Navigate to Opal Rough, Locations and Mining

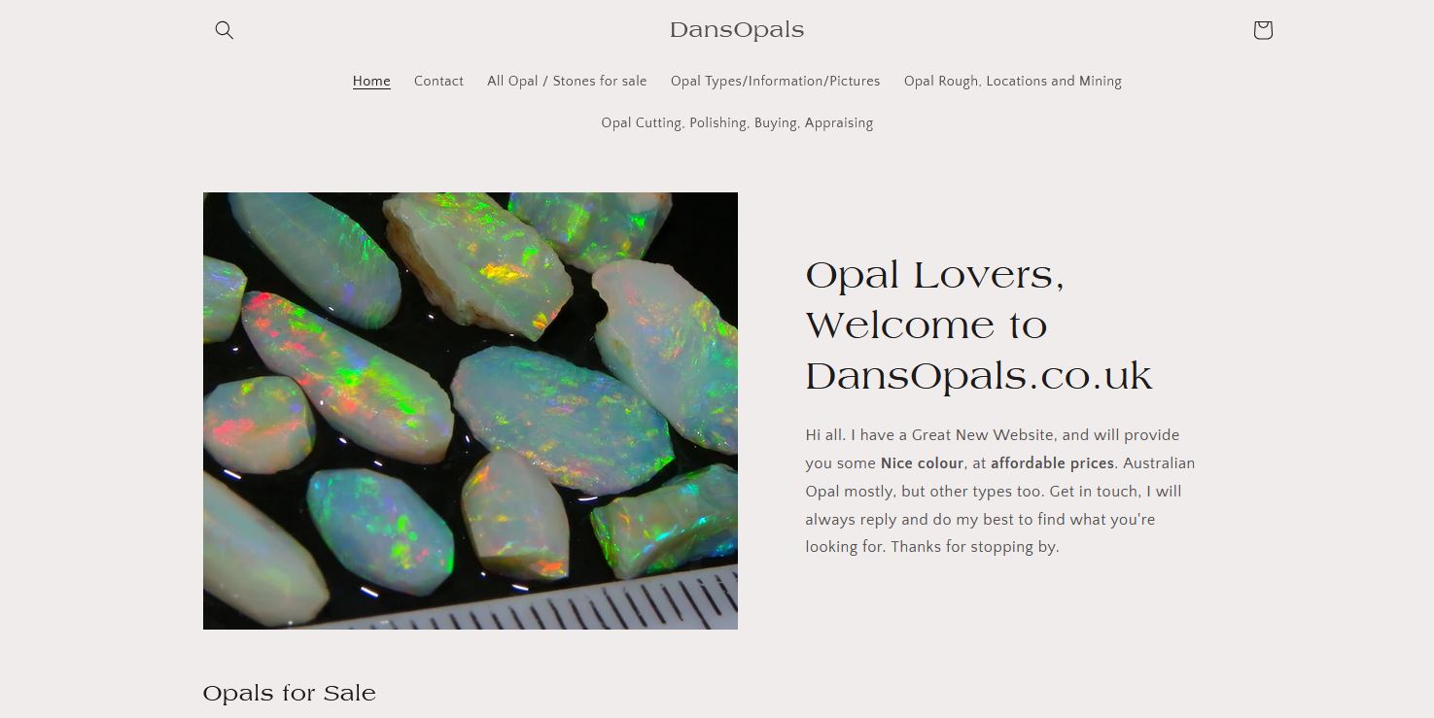[1012, 81]
